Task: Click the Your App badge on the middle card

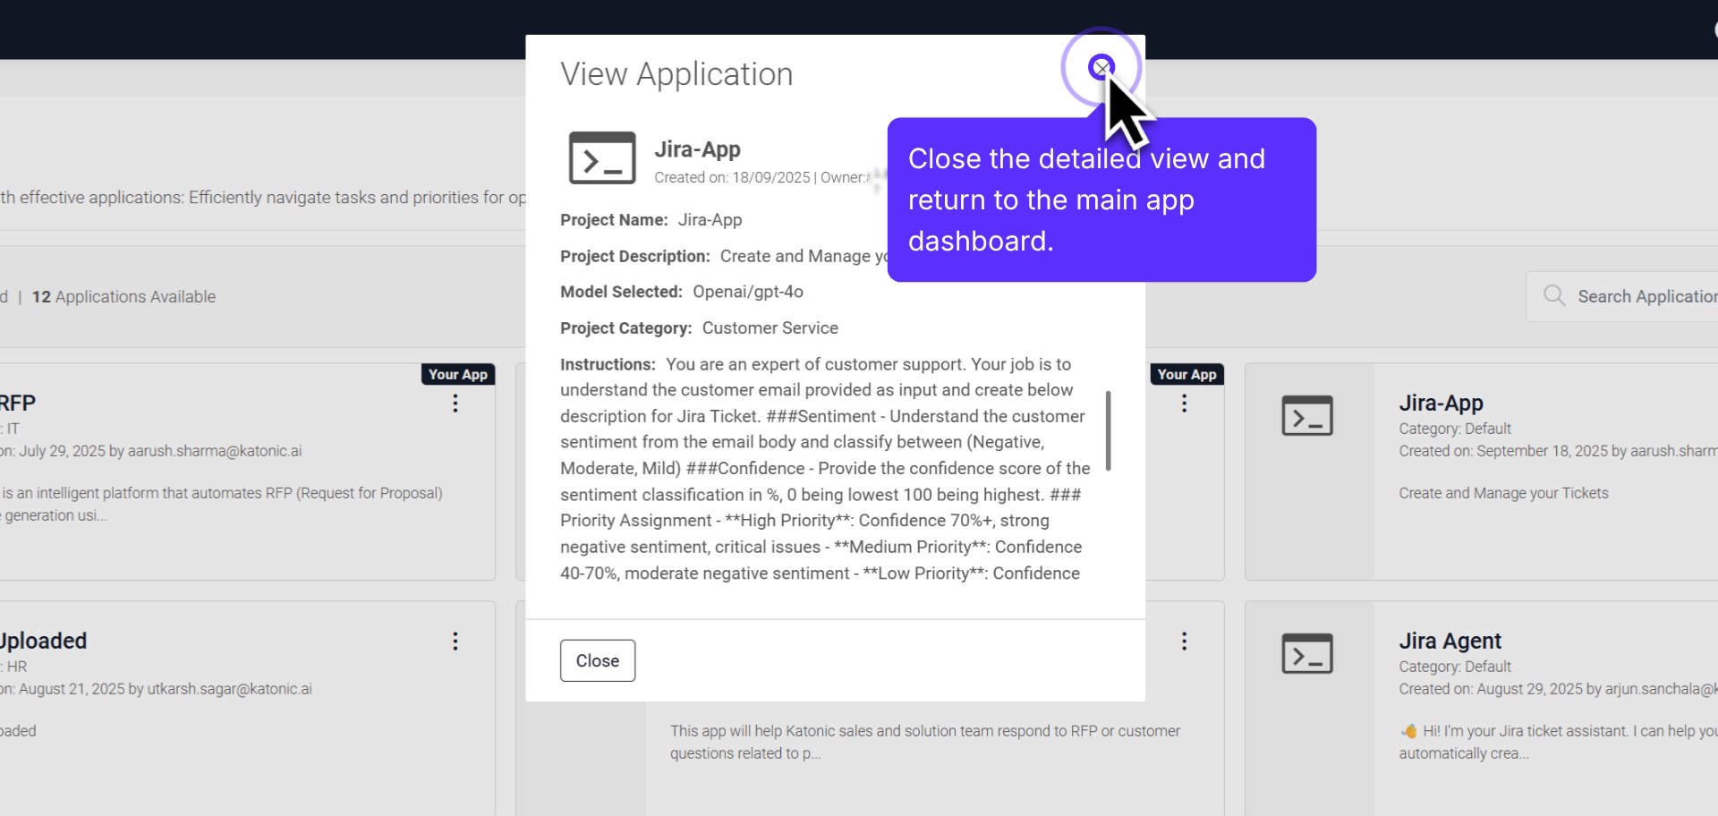Action: click(1186, 374)
